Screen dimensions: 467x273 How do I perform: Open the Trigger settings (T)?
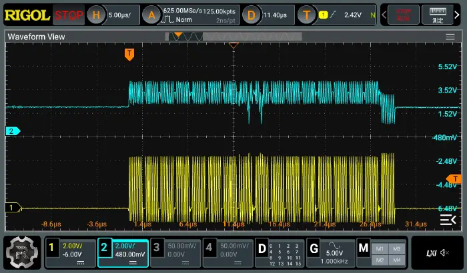coord(307,15)
